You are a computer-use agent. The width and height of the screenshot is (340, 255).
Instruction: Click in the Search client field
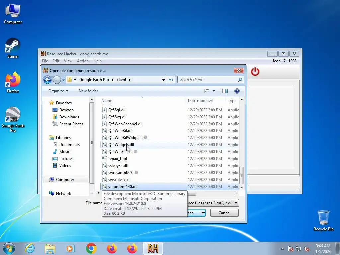(x=208, y=80)
